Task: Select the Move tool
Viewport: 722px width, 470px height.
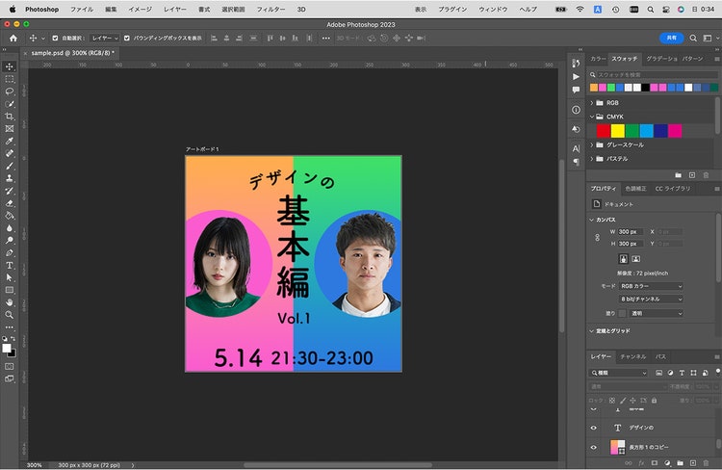Action: 10,66
